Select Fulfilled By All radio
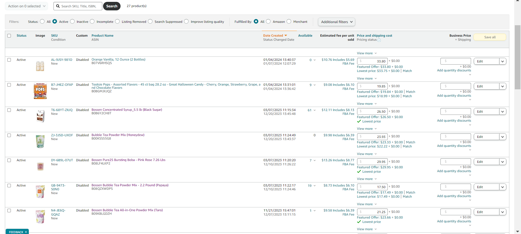The height and width of the screenshot is (234, 521). pyautogui.click(x=256, y=21)
